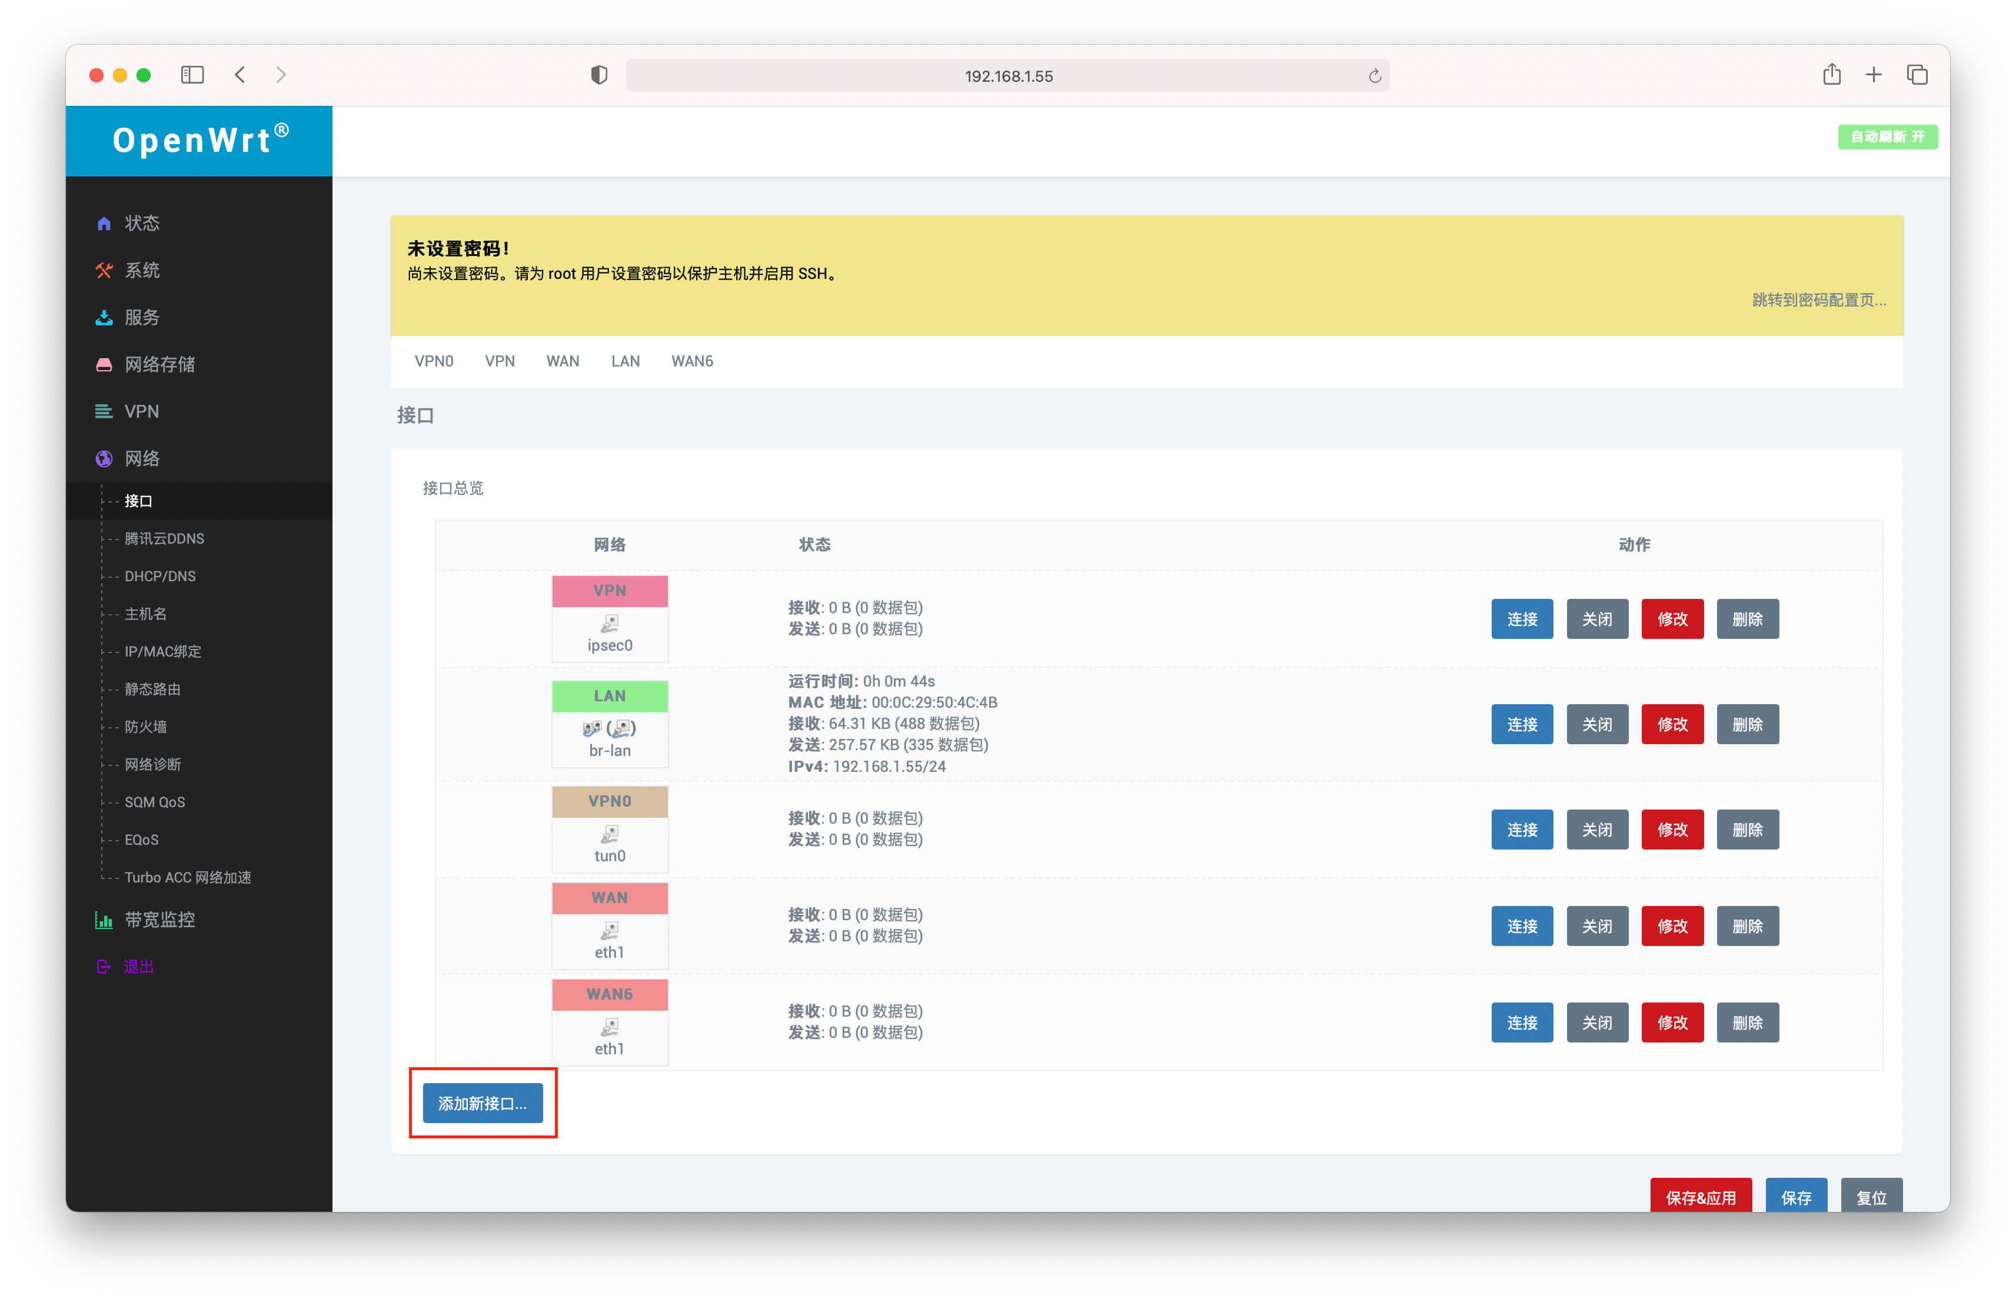Show the tab overview icon
Screen dimensions: 2016x1299
(x=1917, y=75)
